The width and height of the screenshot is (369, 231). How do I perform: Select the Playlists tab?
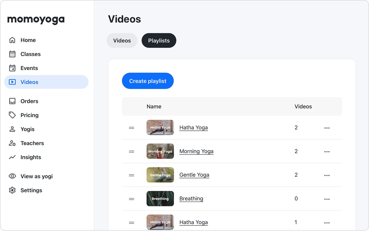pyautogui.click(x=159, y=40)
